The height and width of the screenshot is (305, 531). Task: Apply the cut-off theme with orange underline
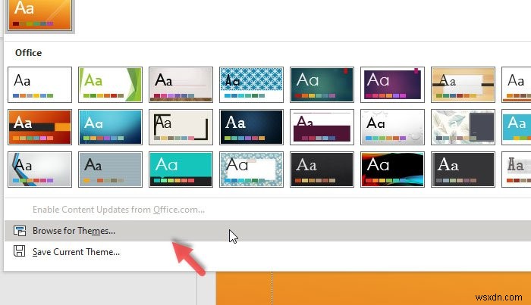[516, 85]
